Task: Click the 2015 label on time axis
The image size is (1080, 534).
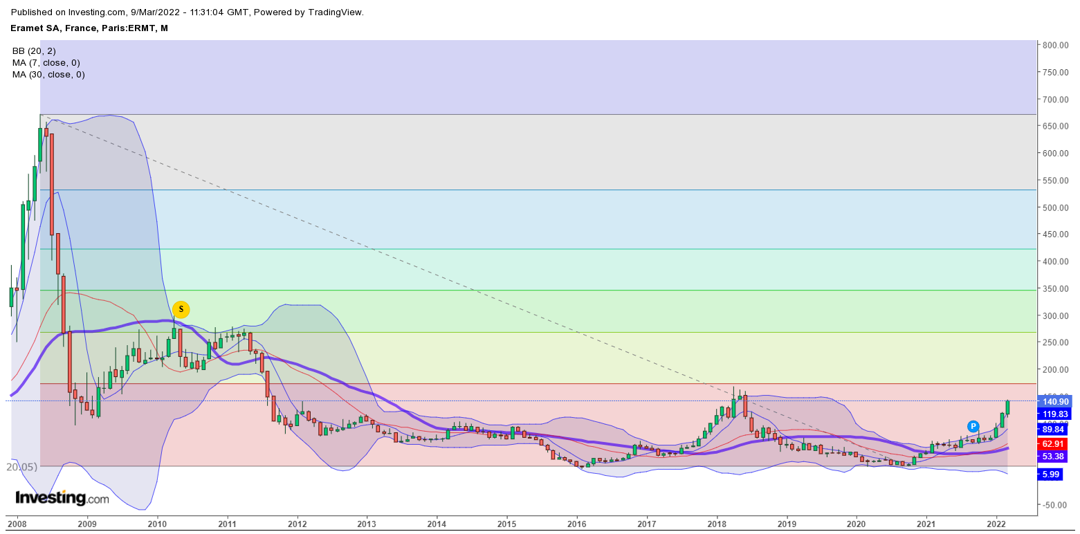Action: pyautogui.click(x=506, y=523)
